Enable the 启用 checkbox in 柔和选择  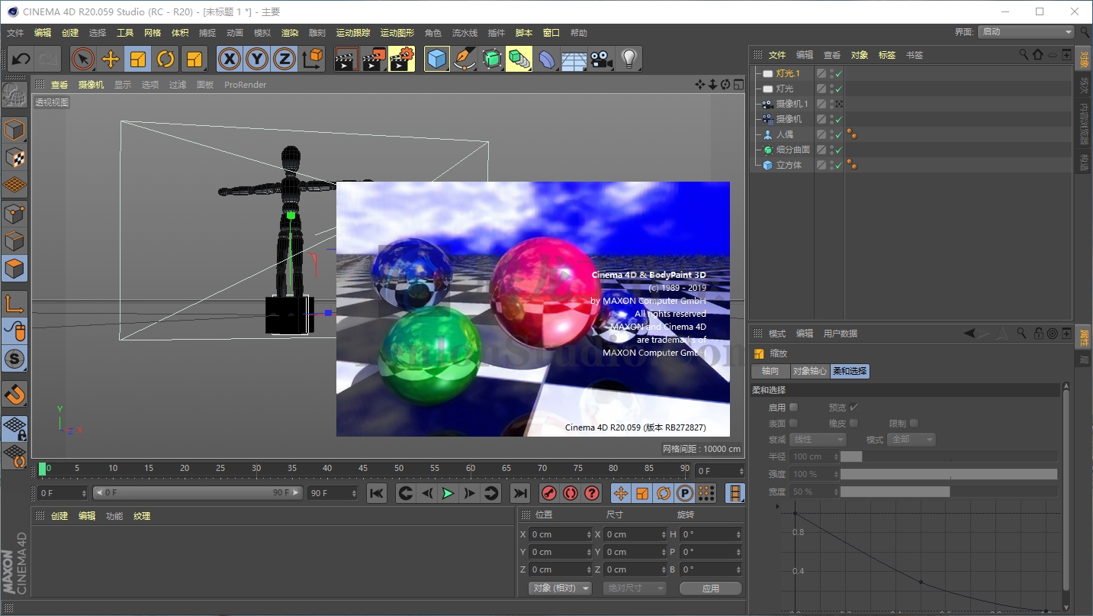793,408
